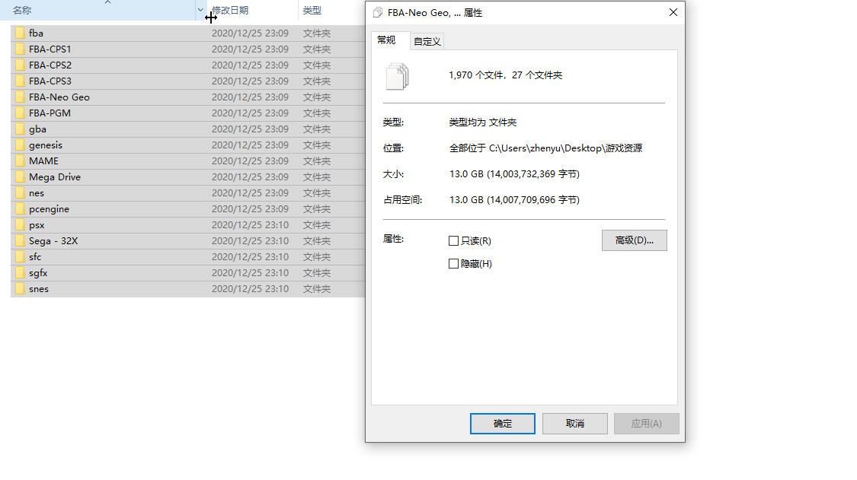
Task: Select the genesis folder name
Action: (x=46, y=145)
